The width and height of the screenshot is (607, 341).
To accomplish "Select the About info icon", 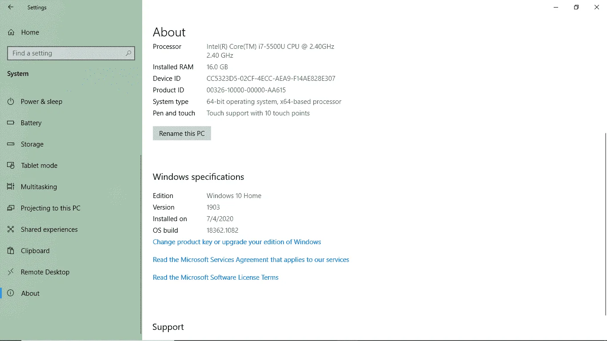I will tap(11, 293).
